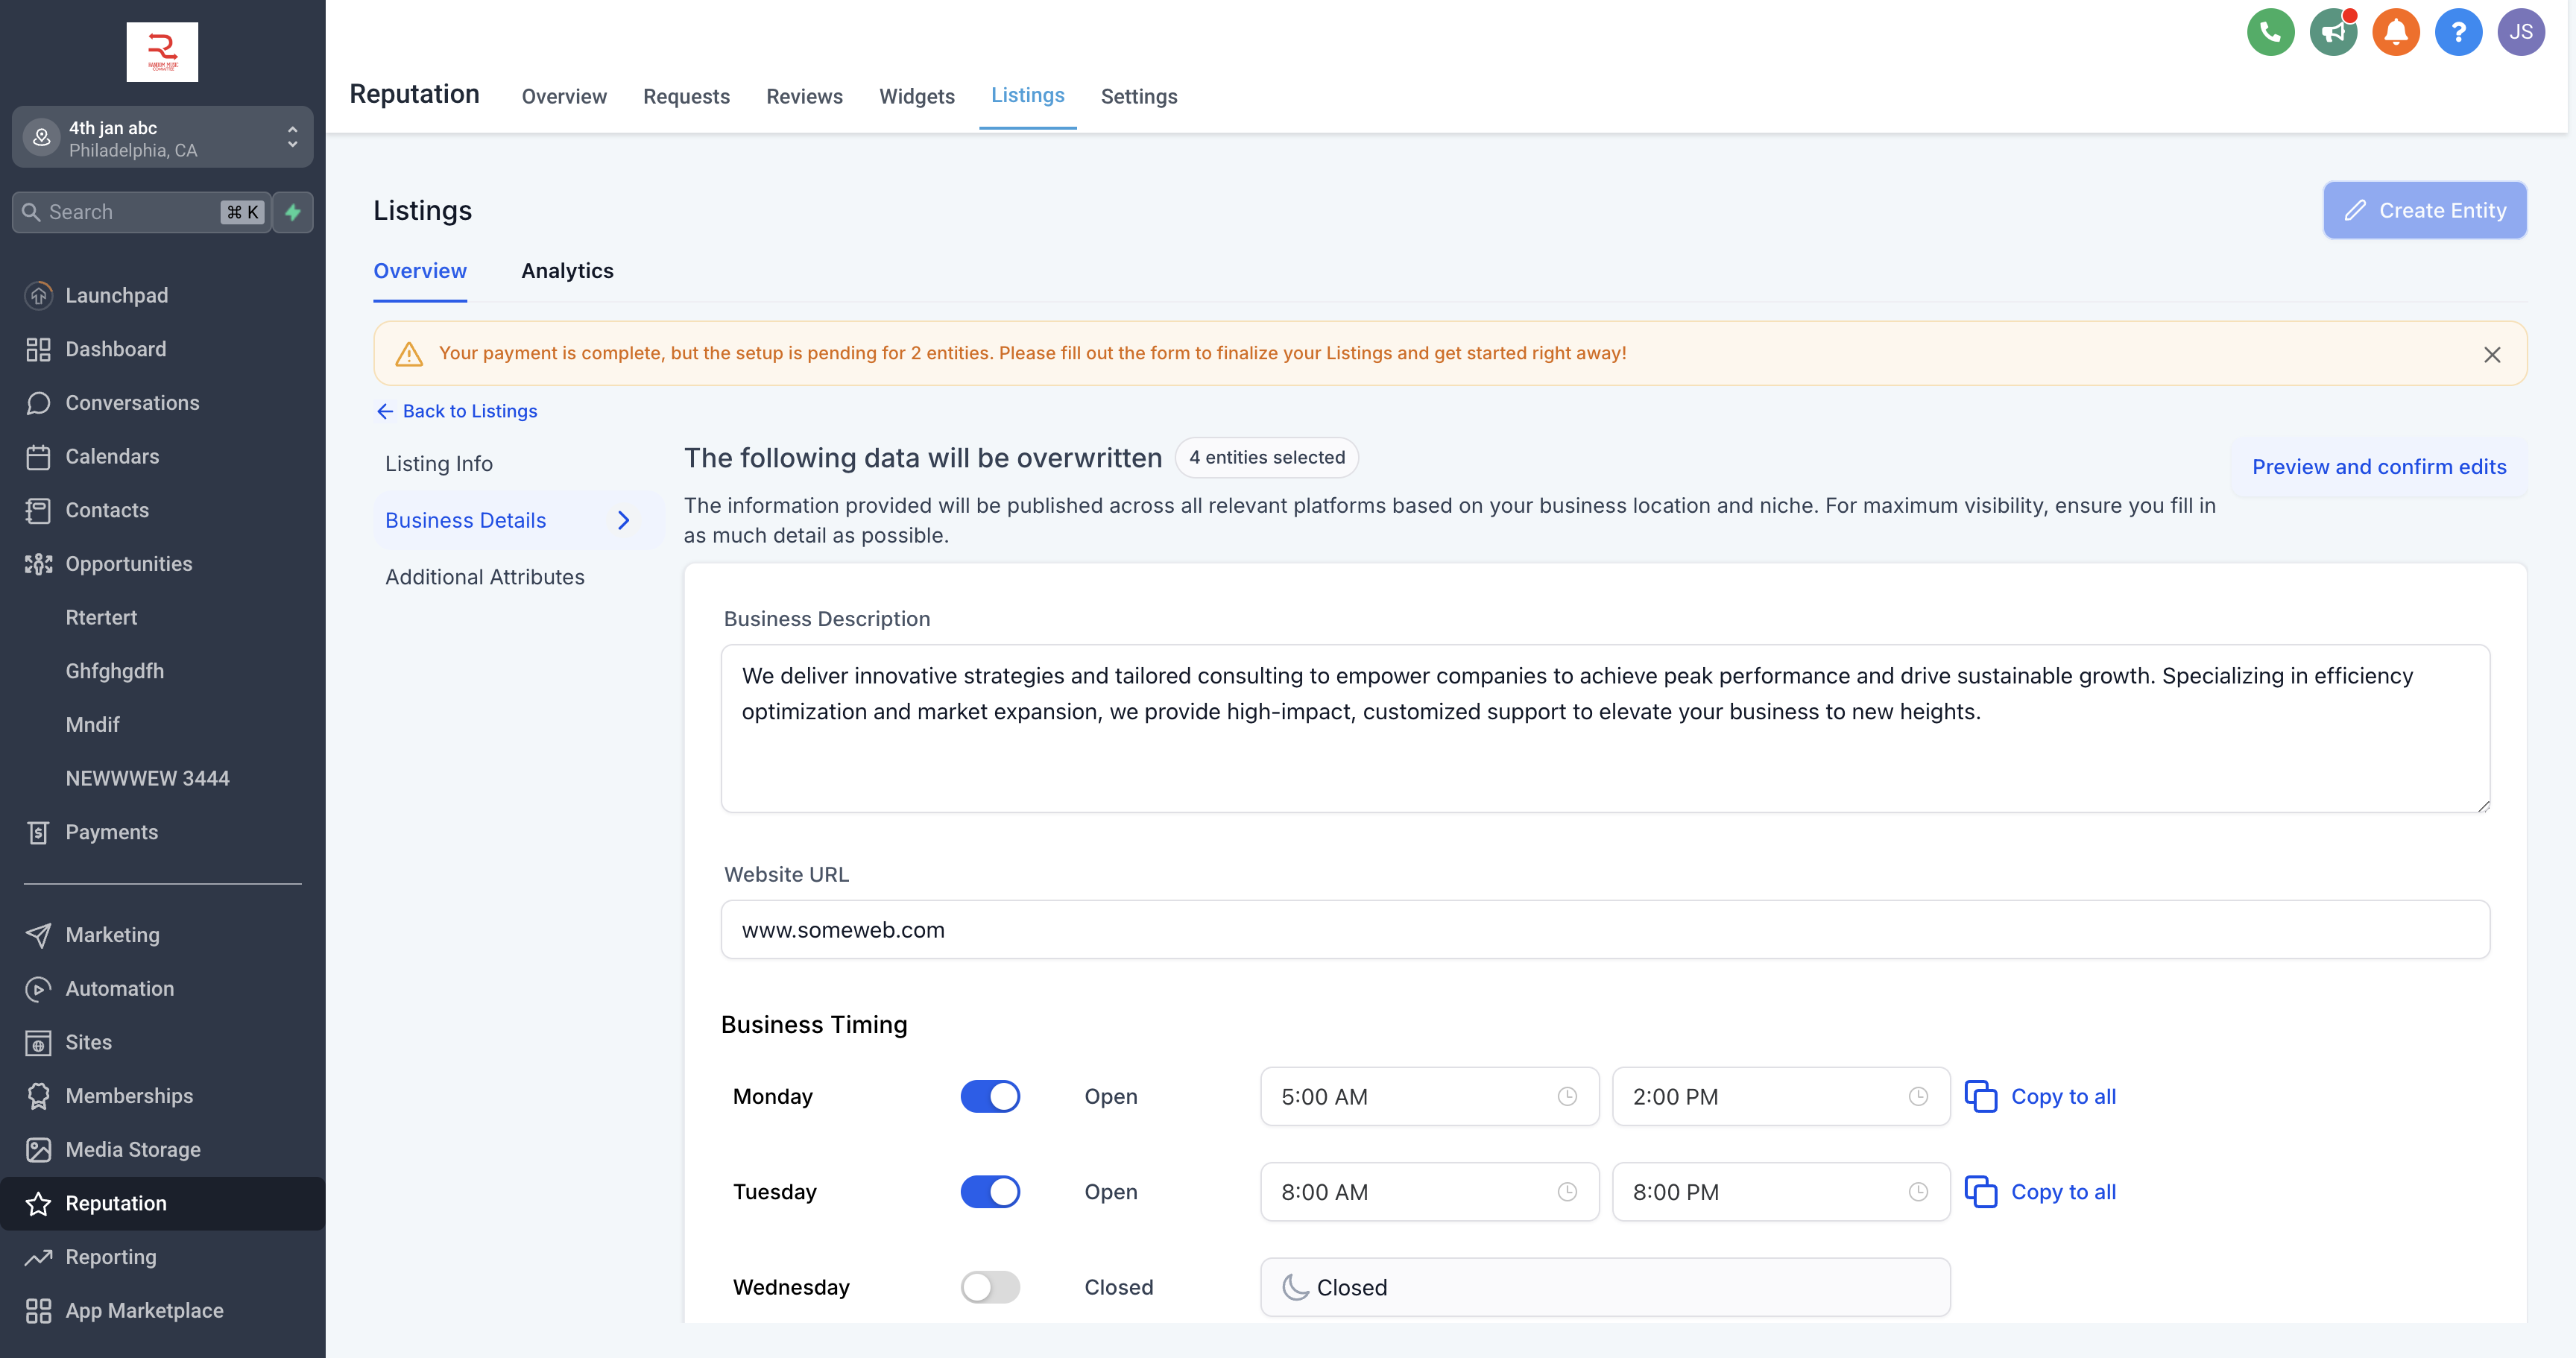Switch to the Widgets tab
Screen dimensions: 2576x1358
click(917, 97)
